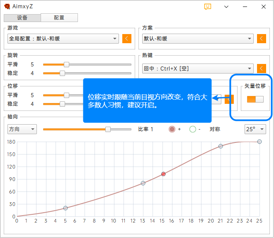Image resolution: width=274 pixels, height=238 pixels.
Task: Click the 位移 稳定 slider handle
Action: 62,104
